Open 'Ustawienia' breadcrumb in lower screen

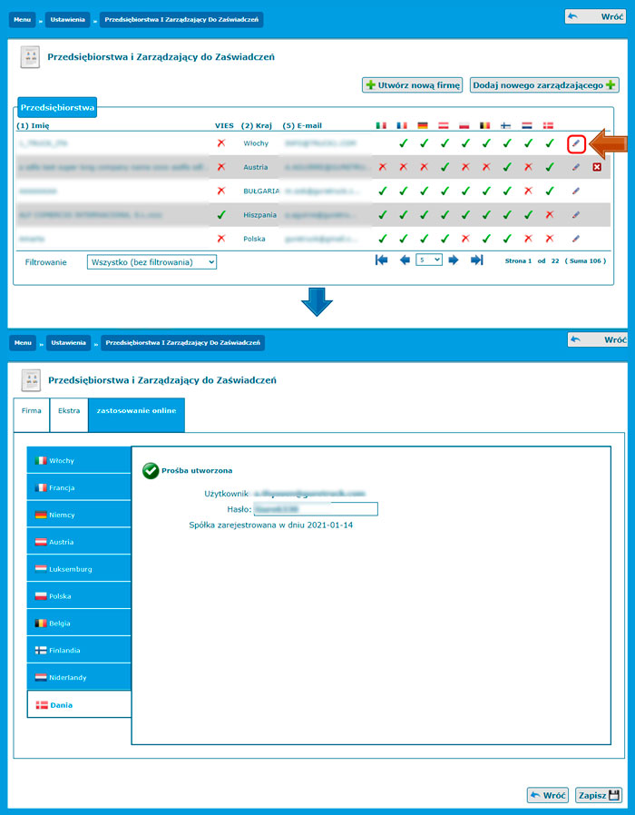[x=69, y=343]
